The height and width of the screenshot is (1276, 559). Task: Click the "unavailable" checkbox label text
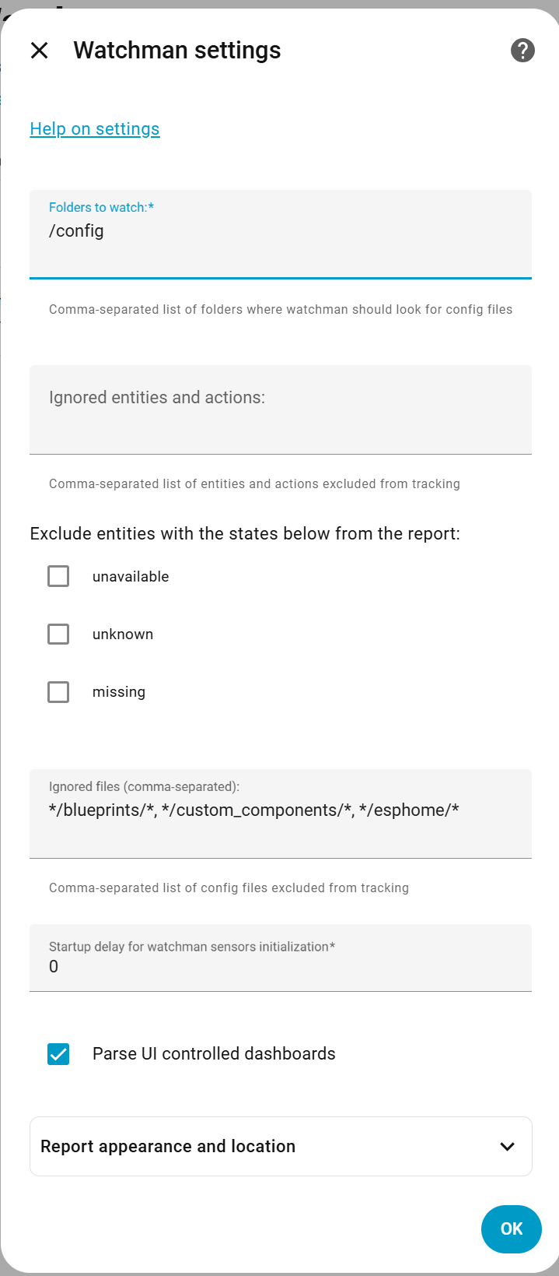click(131, 577)
